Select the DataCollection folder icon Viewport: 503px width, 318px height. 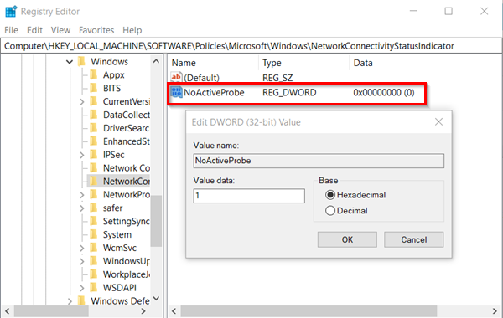click(x=94, y=115)
